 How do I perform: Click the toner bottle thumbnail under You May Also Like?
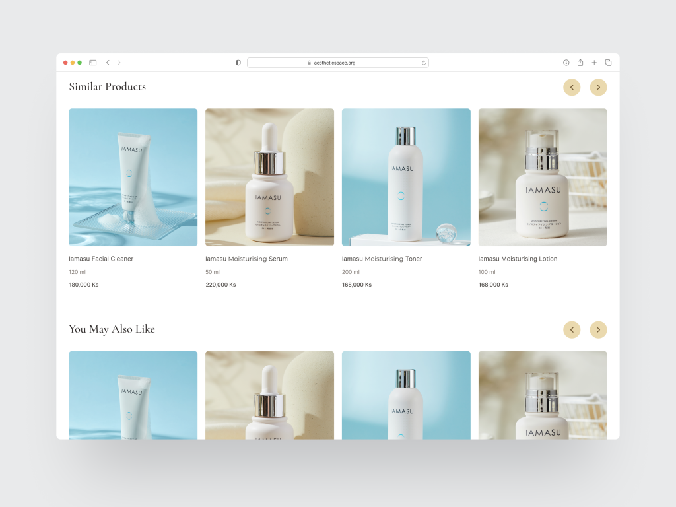tap(405, 395)
